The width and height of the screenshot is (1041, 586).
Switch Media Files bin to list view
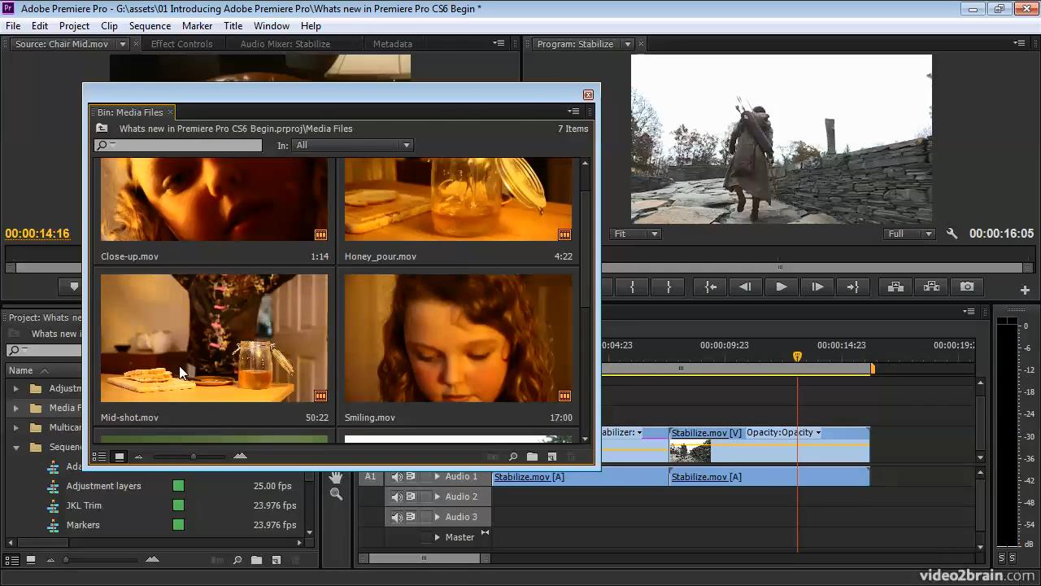click(99, 457)
